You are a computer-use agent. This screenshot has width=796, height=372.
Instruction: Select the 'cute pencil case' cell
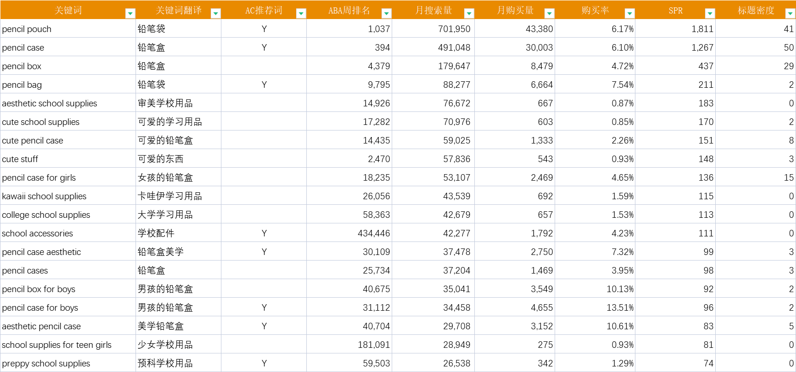pos(68,140)
